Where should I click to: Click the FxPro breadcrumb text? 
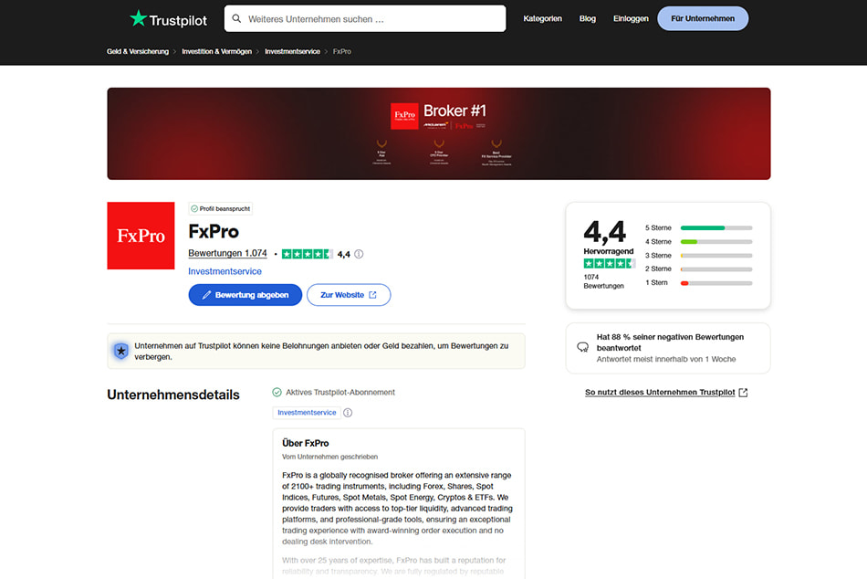click(341, 51)
